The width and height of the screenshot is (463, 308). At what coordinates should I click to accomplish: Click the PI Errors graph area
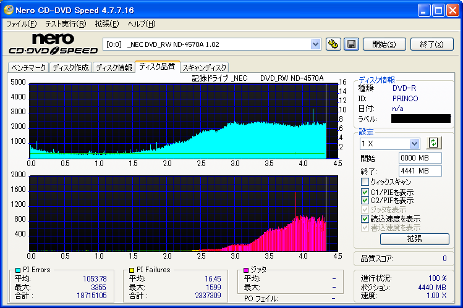[184, 121]
